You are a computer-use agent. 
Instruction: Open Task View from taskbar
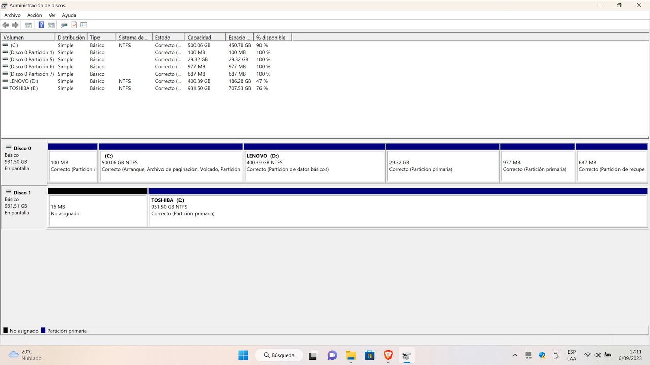[313, 355]
